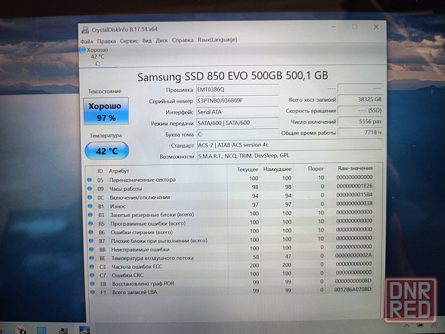The width and height of the screenshot is (445, 334).
Task: Click status dot for Занятые резервные блоки row
Action: click(x=90, y=215)
